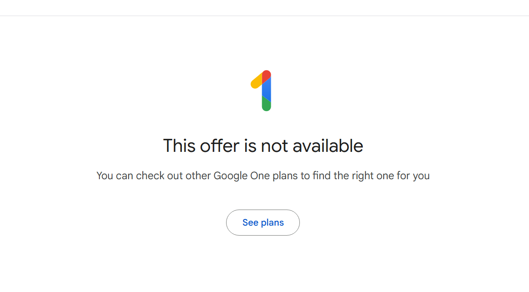529x292 pixels.
Task: Click the word "check" in the subtitle
Action: (149, 176)
